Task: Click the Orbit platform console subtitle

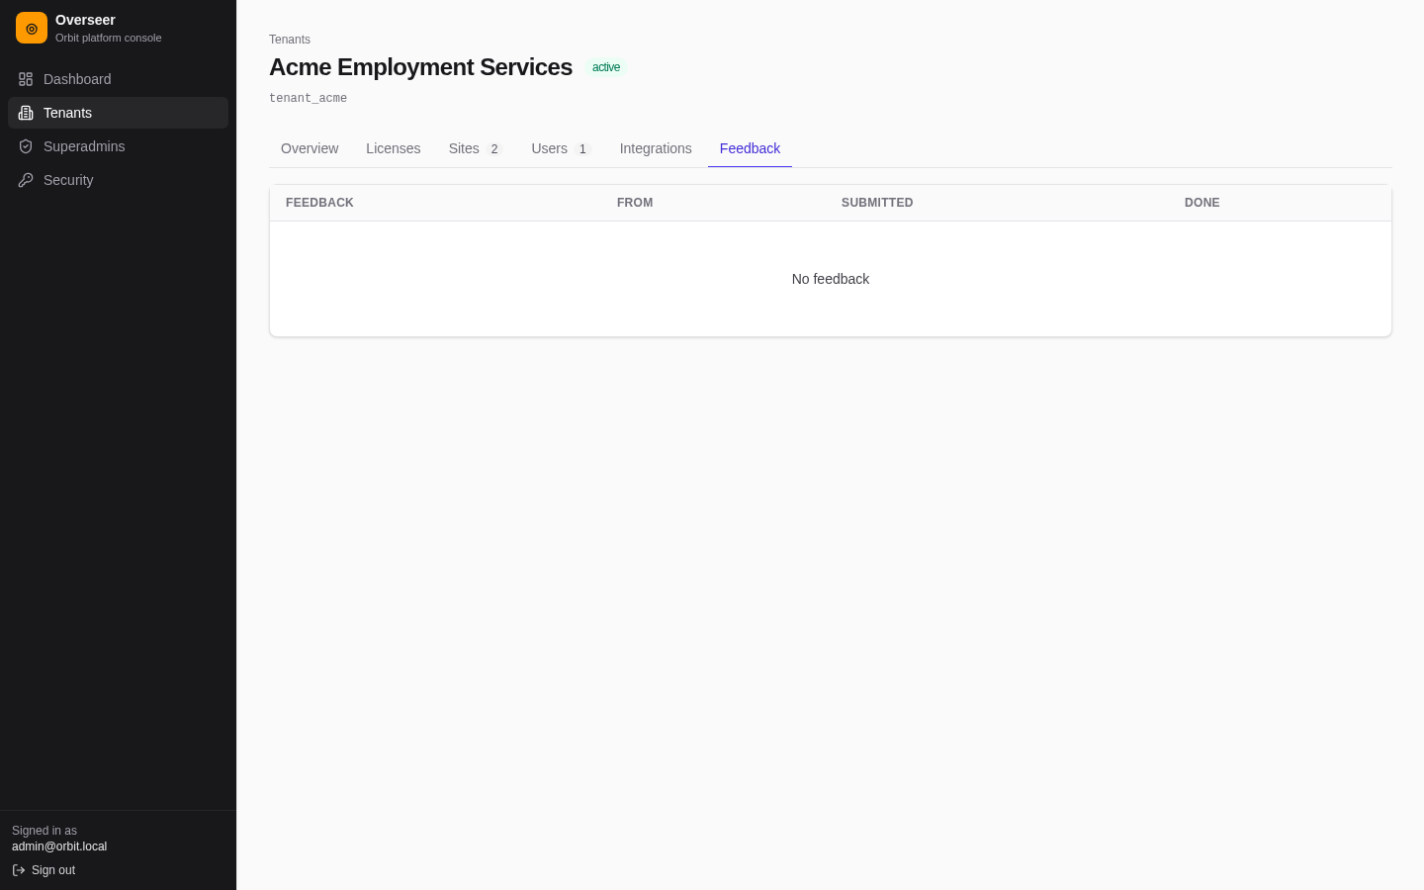Action: [108, 38]
